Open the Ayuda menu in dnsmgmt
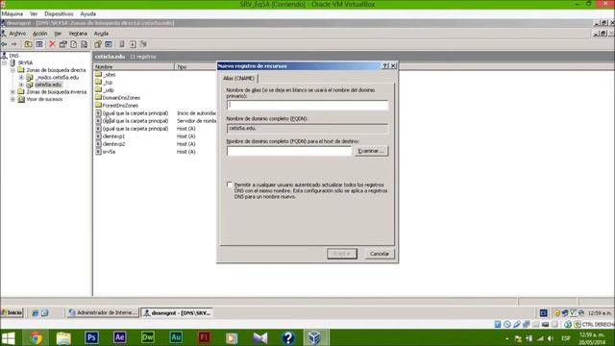The width and height of the screenshot is (615, 346). (x=101, y=34)
